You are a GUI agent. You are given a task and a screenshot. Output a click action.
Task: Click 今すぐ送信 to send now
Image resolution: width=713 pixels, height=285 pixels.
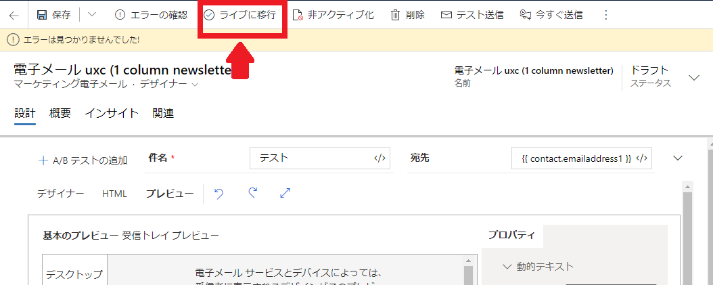tap(551, 15)
